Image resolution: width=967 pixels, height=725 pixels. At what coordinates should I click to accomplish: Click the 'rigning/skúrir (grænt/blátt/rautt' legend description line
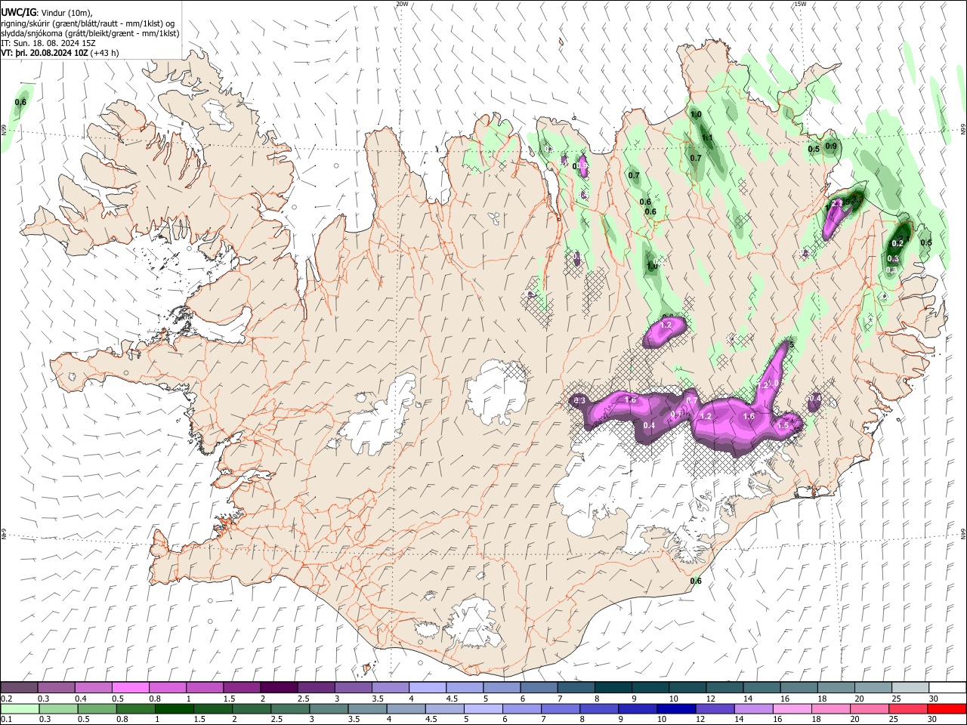pos(88,23)
